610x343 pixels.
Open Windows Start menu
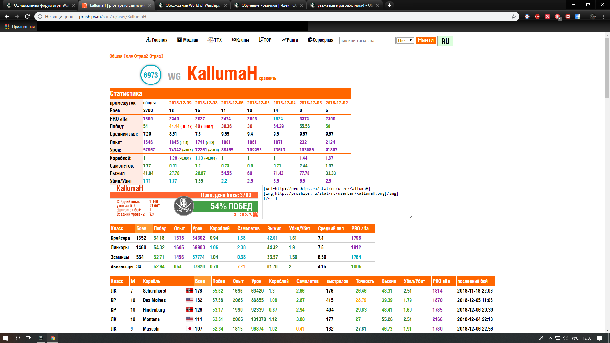5,338
